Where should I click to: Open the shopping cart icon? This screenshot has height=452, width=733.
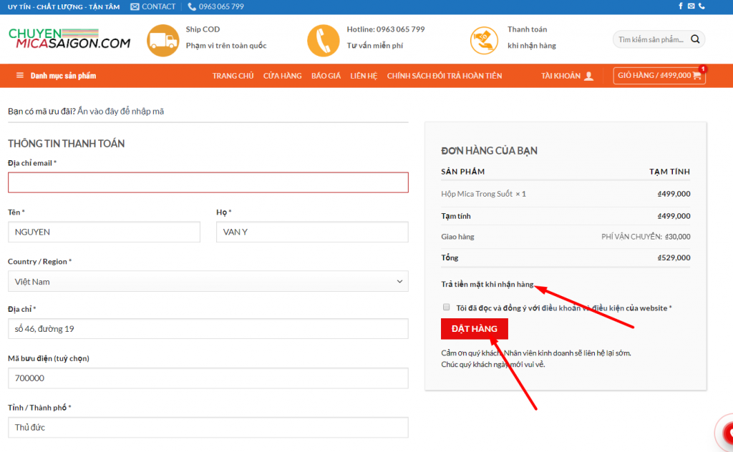[697, 76]
